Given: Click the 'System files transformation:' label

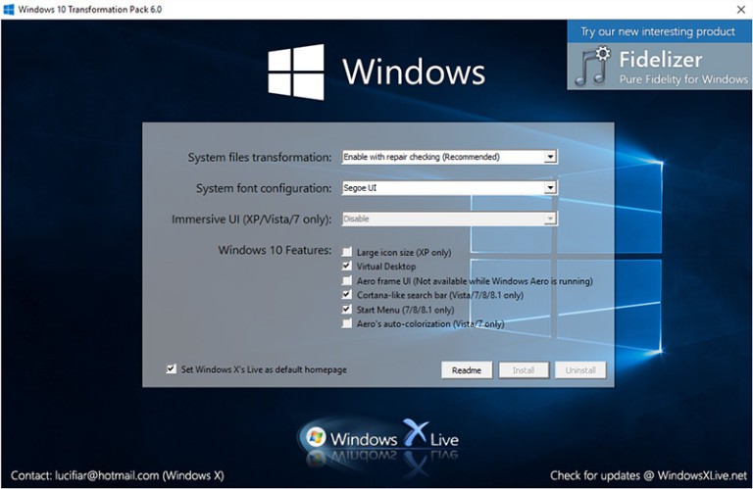Looking at the screenshot, I should point(260,158).
